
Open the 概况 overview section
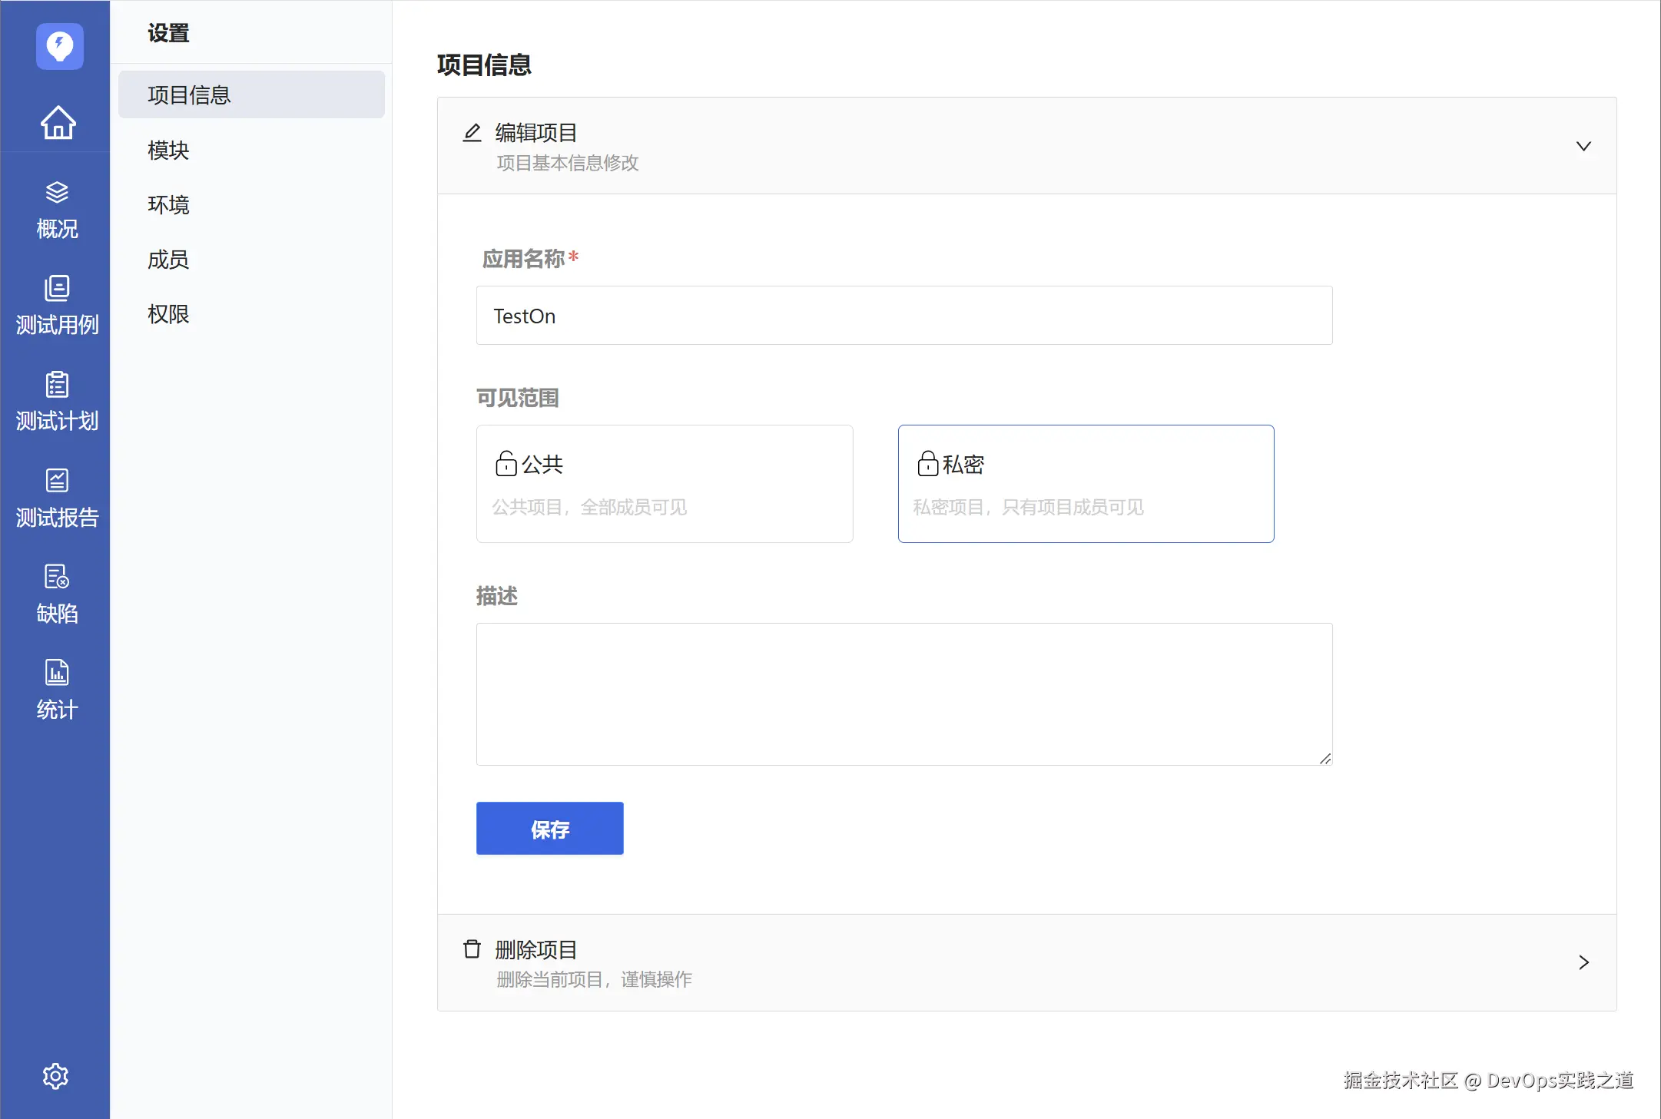[57, 210]
